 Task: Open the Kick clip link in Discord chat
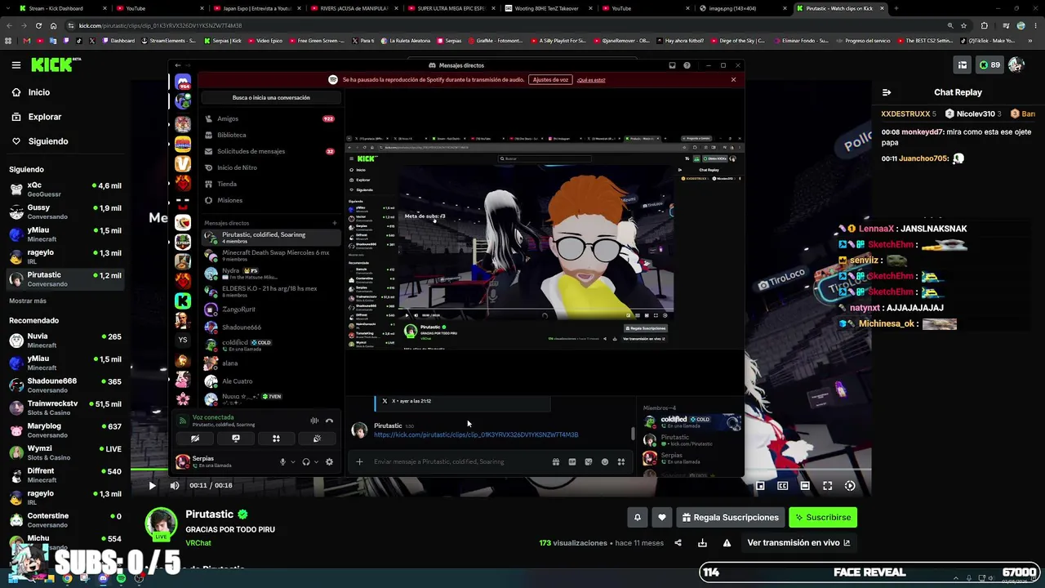point(476,435)
